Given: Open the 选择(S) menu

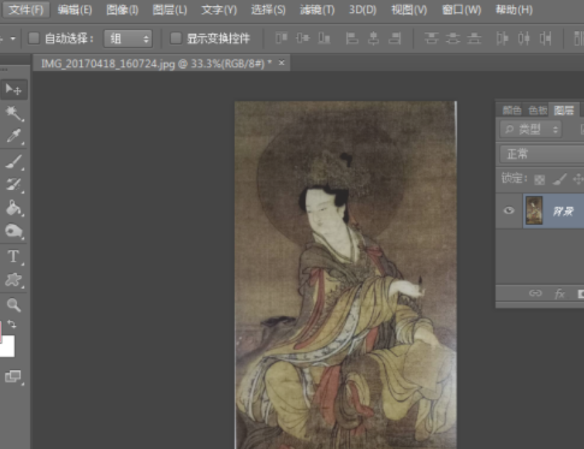Looking at the screenshot, I should (268, 10).
